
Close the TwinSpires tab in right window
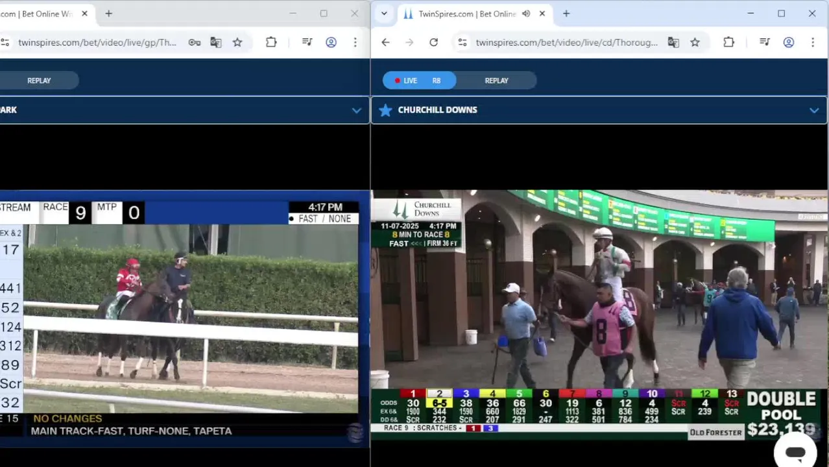point(542,14)
